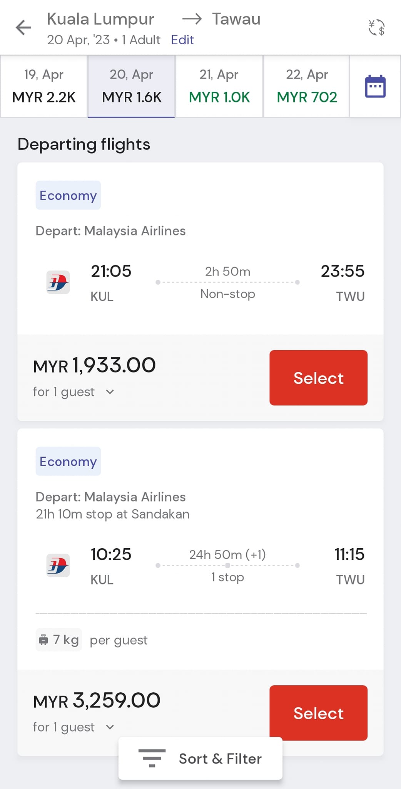Select the 20 Apr MYR 1.6K tab
This screenshot has width=401, height=789.
click(x=132, y=86)
